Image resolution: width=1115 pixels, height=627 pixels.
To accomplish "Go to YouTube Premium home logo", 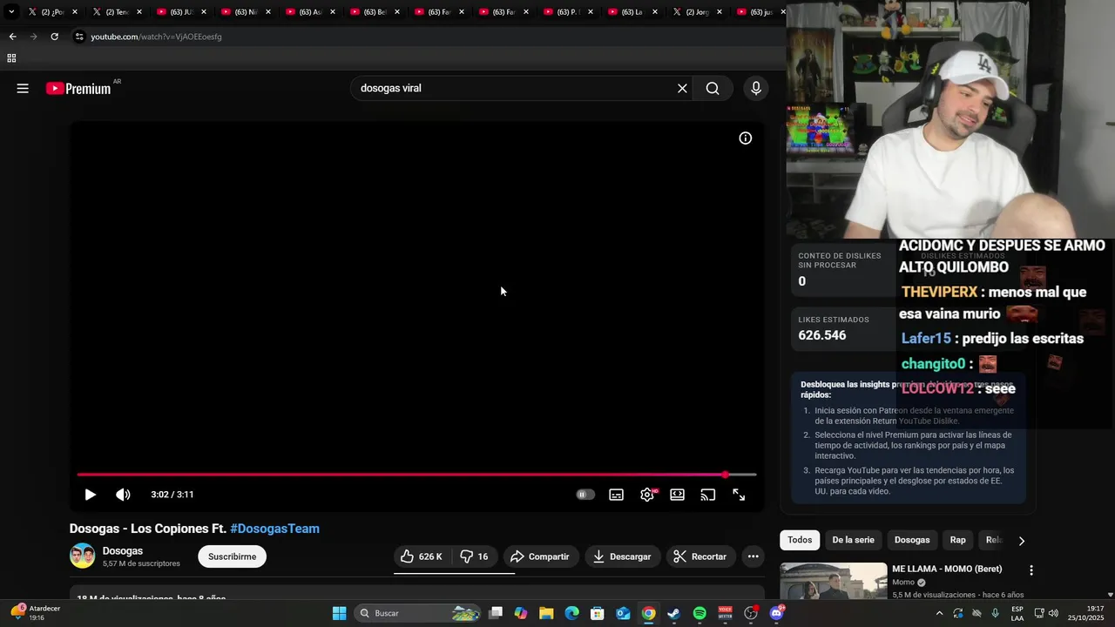I will coord(80,88).
